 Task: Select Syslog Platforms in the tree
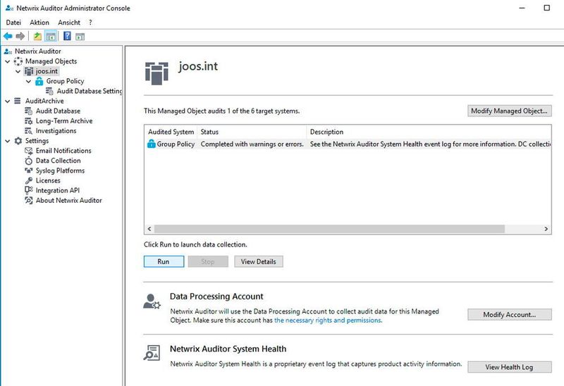point(60,170)
